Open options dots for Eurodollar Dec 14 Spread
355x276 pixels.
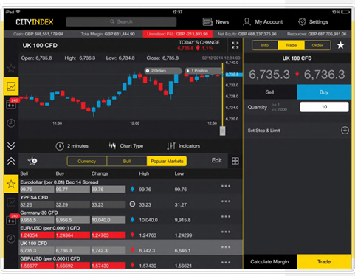[x=226, y=186]
